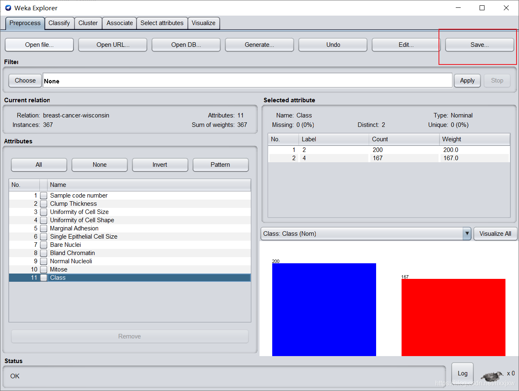This screenshot has height=391, width=519.
Task: Check the Uniformity of Cell Shape box
Action: click(x=44, y=220)
